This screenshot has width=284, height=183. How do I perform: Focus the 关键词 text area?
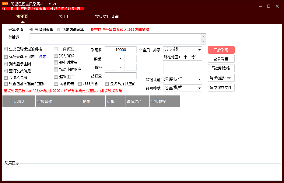pos(115,39)
